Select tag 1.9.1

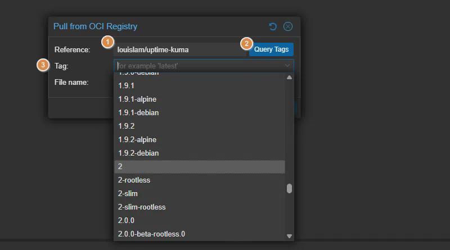200,86
